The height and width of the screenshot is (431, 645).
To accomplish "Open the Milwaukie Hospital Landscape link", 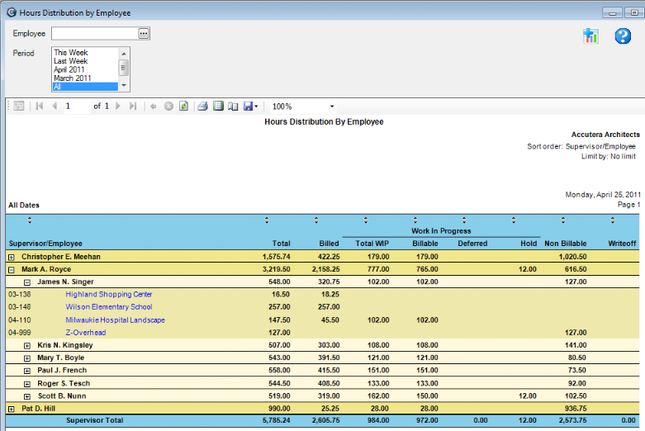I will click(115, 320).
